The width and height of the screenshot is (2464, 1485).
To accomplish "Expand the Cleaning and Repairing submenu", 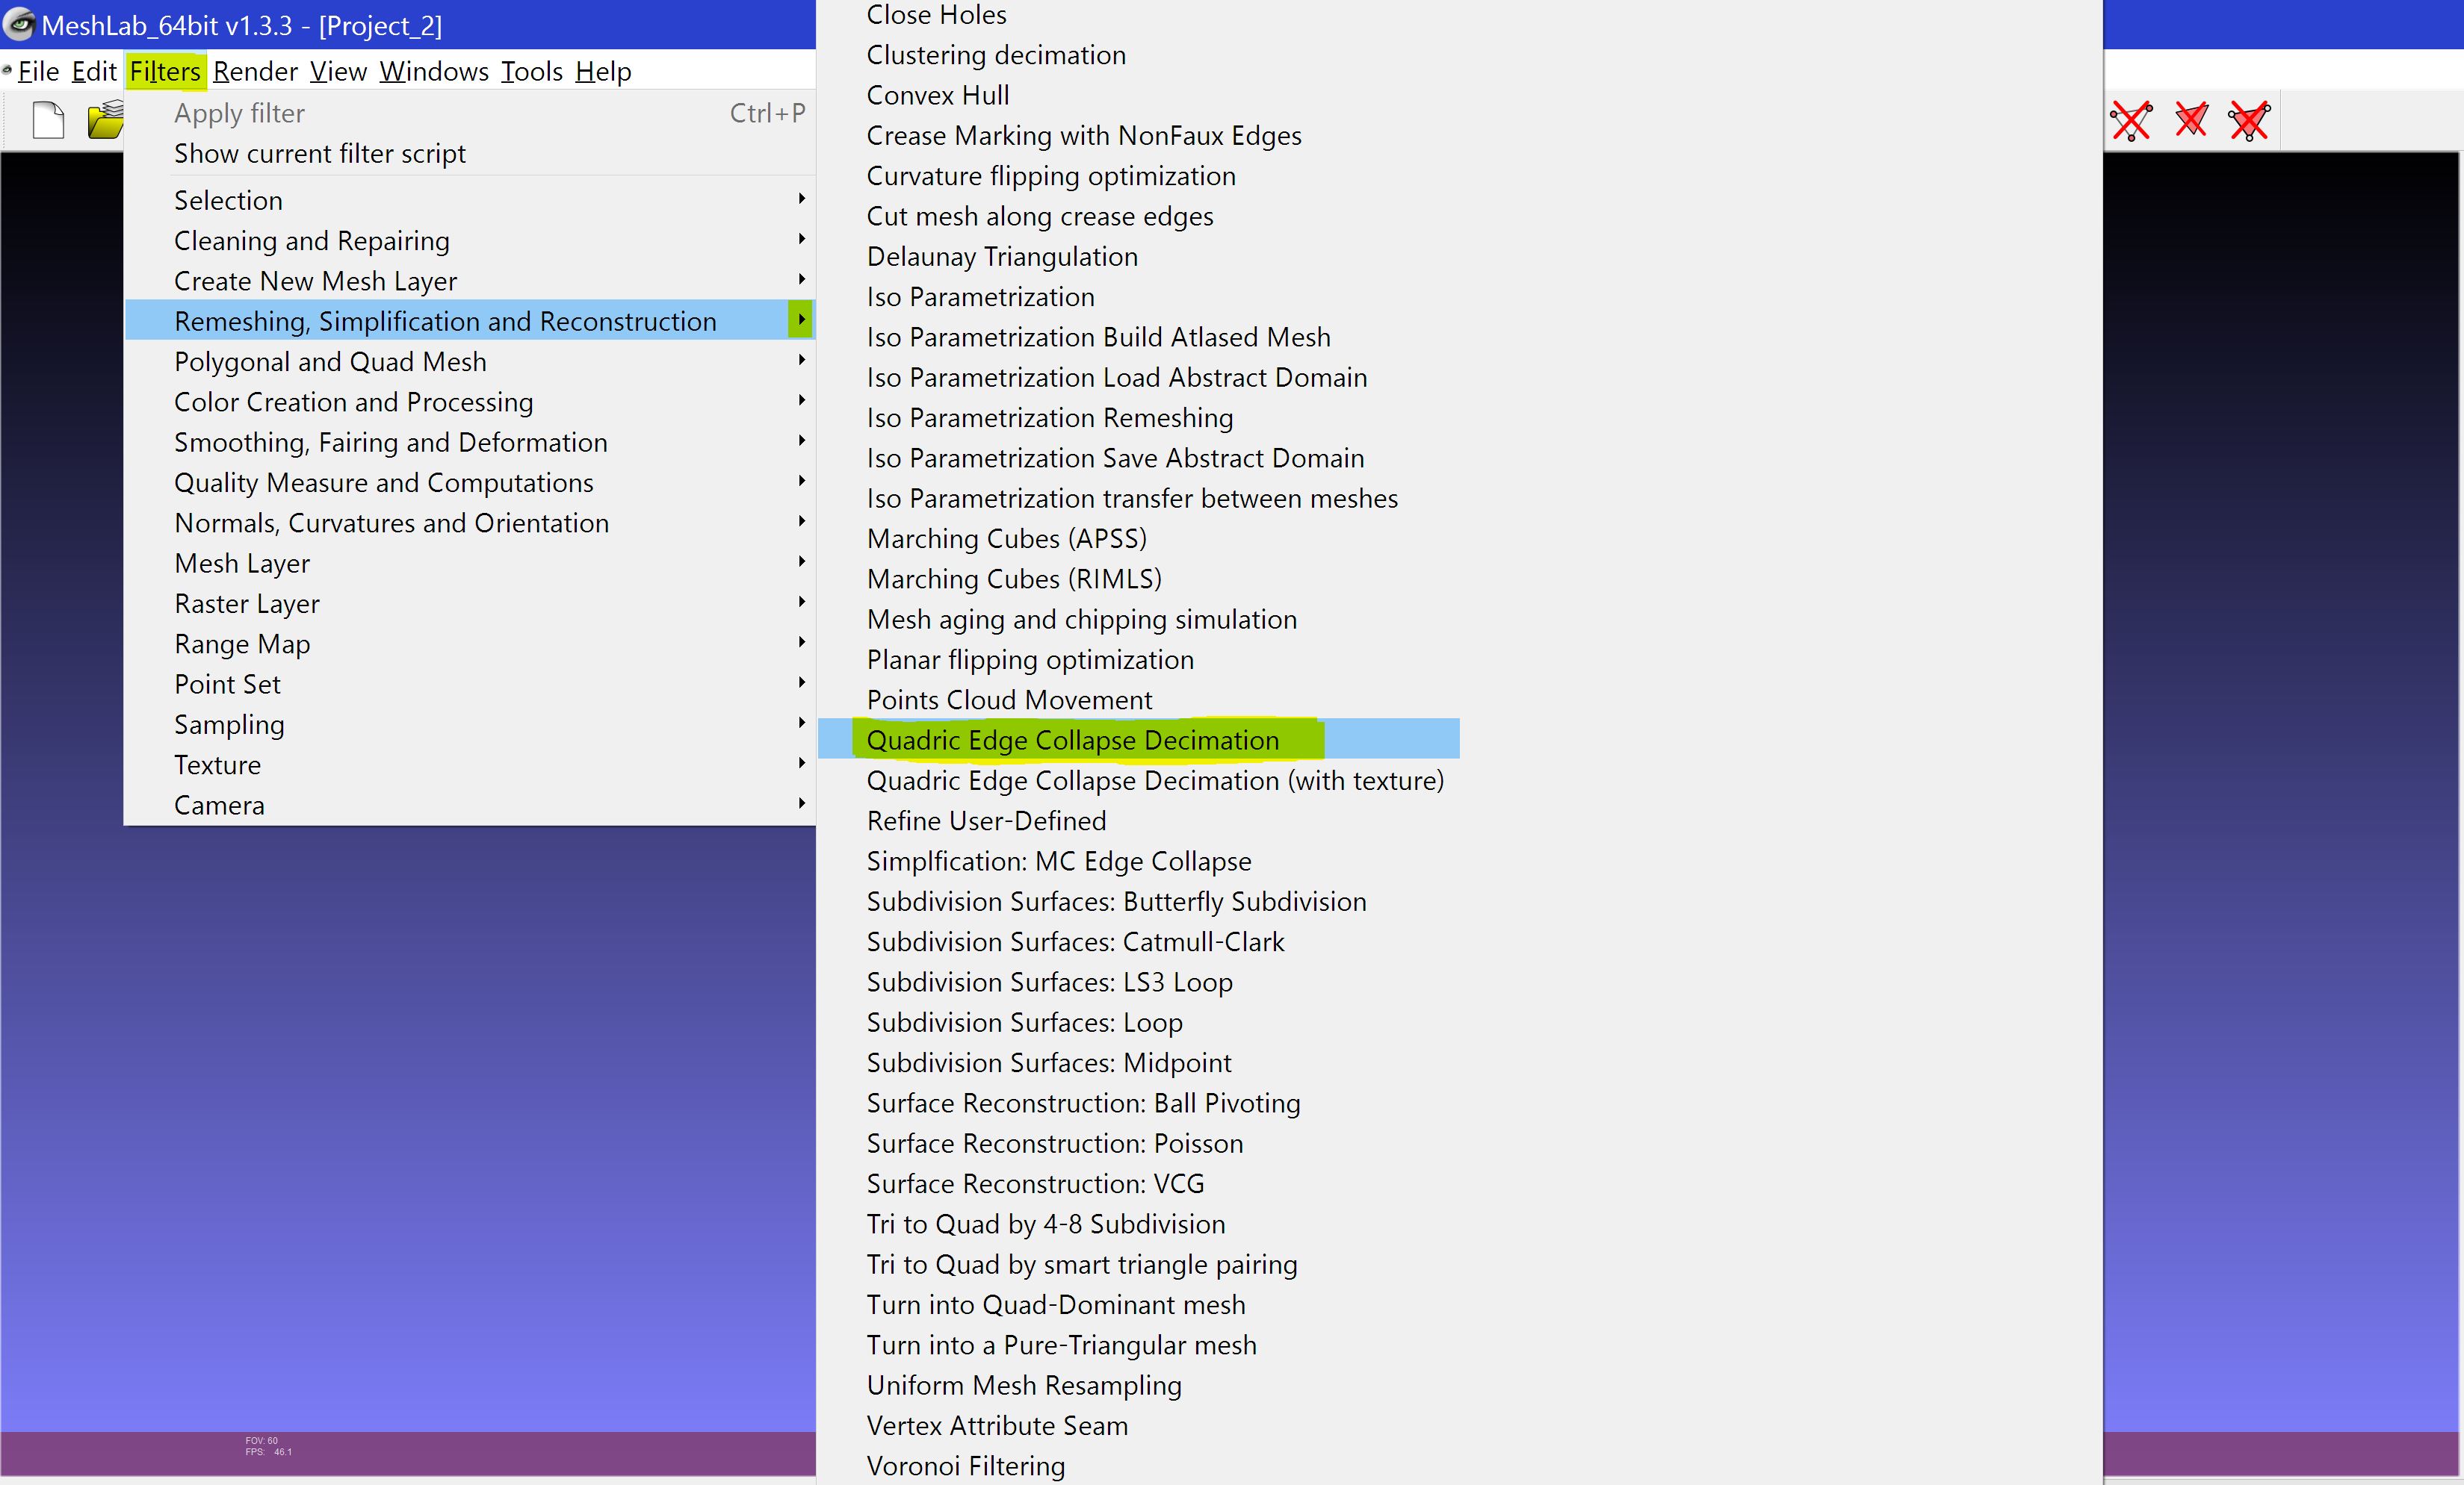I will tap(312, 241).
